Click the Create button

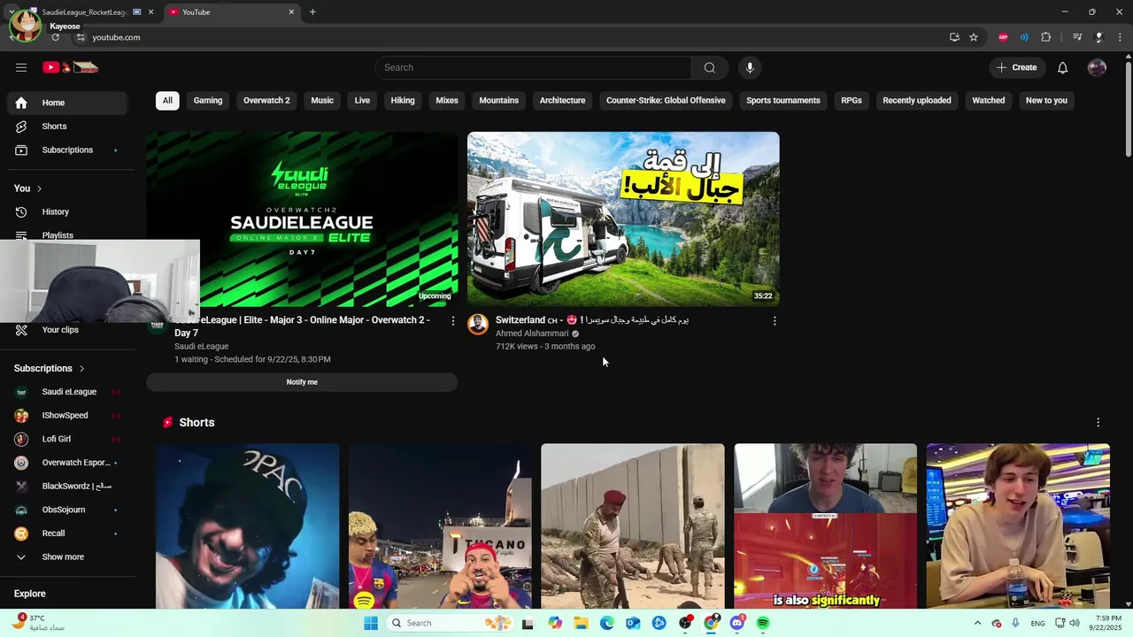(x=1016, y=67)
